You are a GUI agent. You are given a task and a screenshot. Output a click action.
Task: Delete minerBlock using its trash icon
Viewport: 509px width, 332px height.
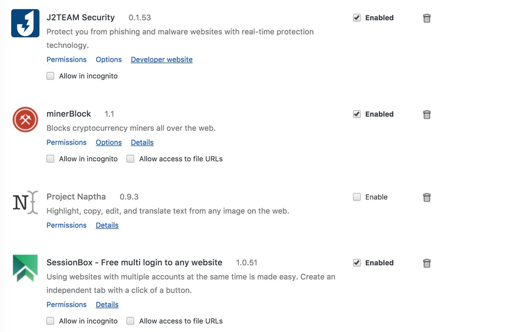point(427,114)
